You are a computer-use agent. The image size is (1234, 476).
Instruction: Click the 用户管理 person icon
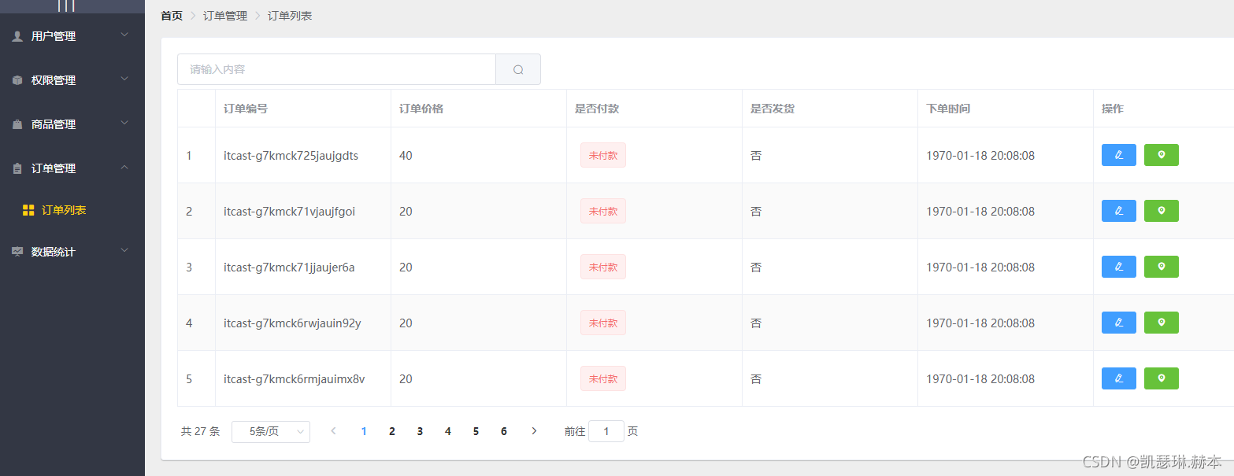coord(17,36)
